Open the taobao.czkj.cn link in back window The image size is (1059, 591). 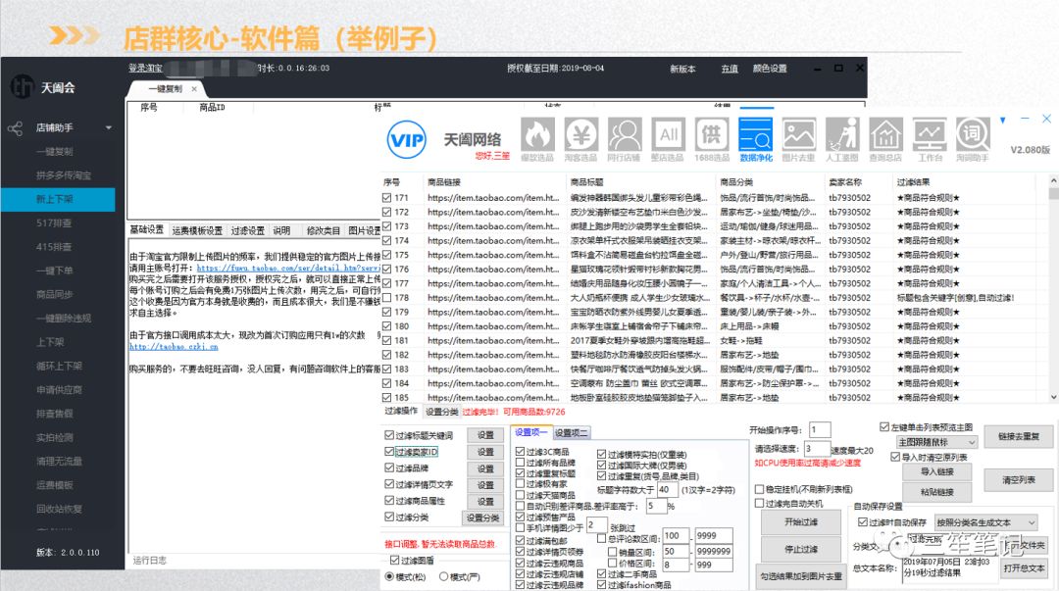click(174, 347)
